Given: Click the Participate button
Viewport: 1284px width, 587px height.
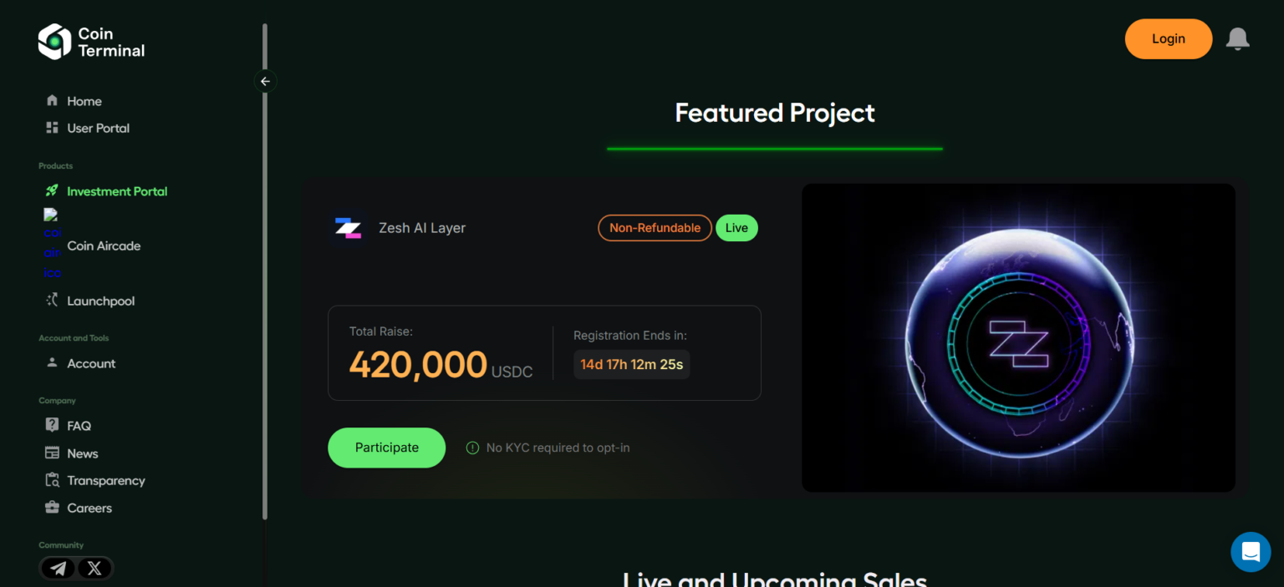Looking at the screenshot, I should pyautogui.click(x=386, y=448).
